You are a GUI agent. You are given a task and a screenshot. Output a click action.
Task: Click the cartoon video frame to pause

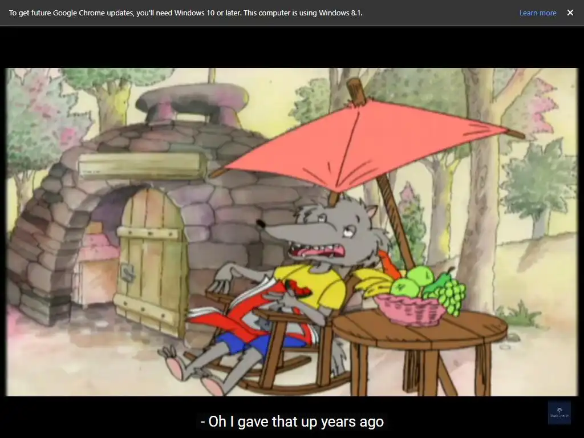click(291, 232)
